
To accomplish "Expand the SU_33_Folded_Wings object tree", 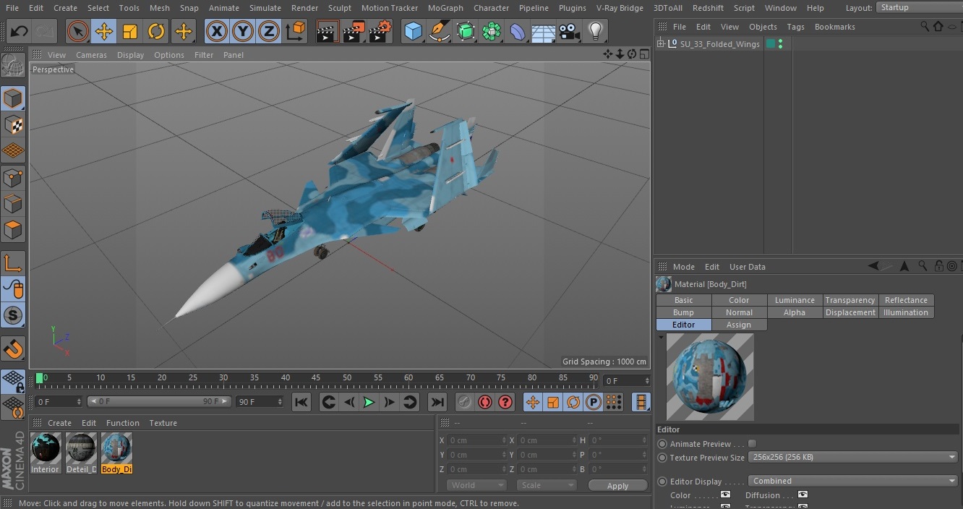I will (660, 44).
